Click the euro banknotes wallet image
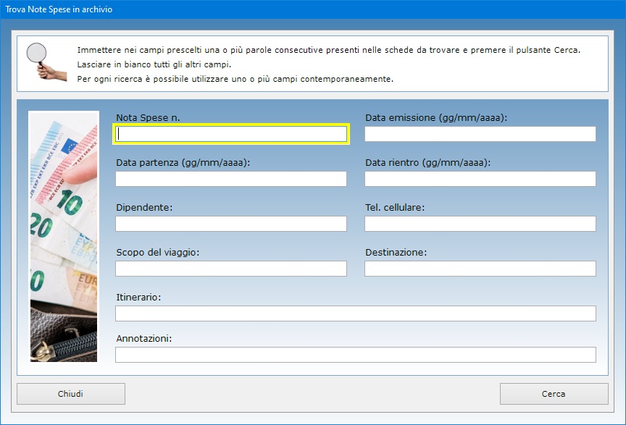Viewport: 626px width, 425px height. [64, 237]
